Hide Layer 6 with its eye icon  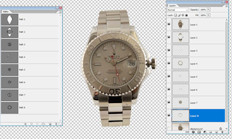click(x=169, y=89)
